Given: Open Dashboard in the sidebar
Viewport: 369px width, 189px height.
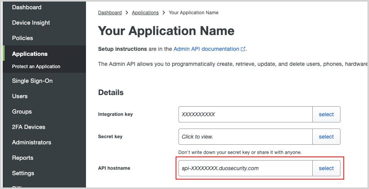Looking at the screenshot, I should tap(27, 7).
